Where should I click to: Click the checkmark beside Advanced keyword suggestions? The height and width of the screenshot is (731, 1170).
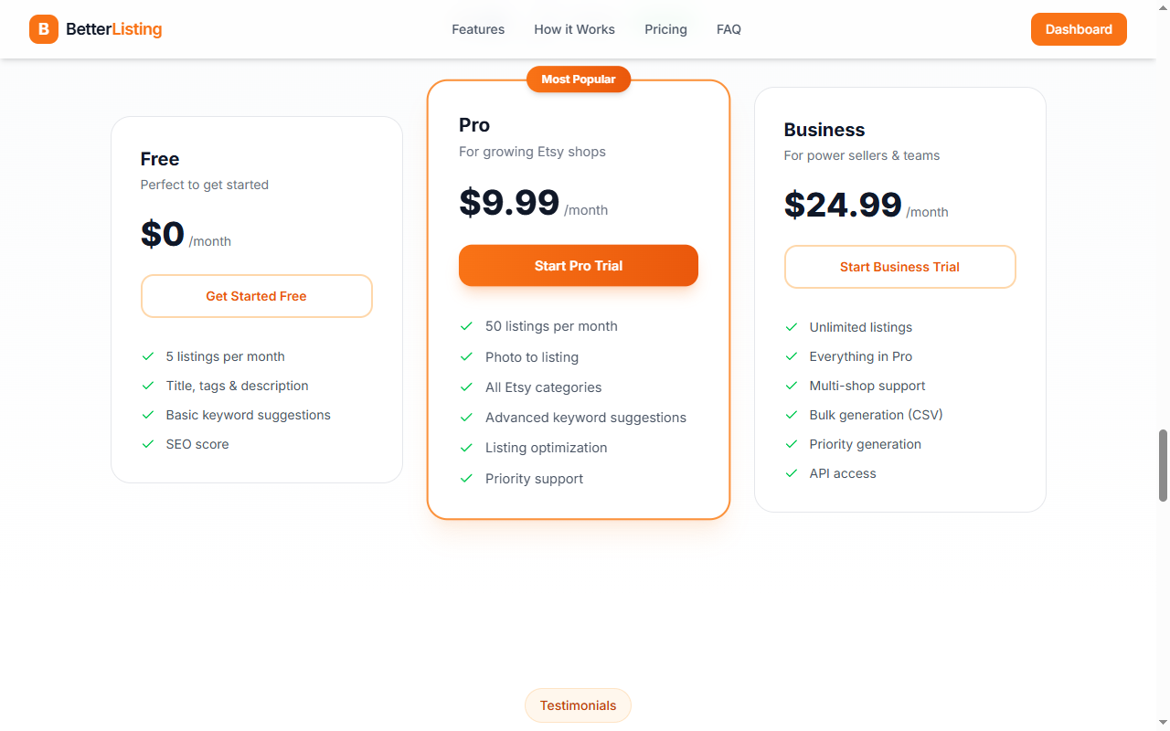coord(467,417)
